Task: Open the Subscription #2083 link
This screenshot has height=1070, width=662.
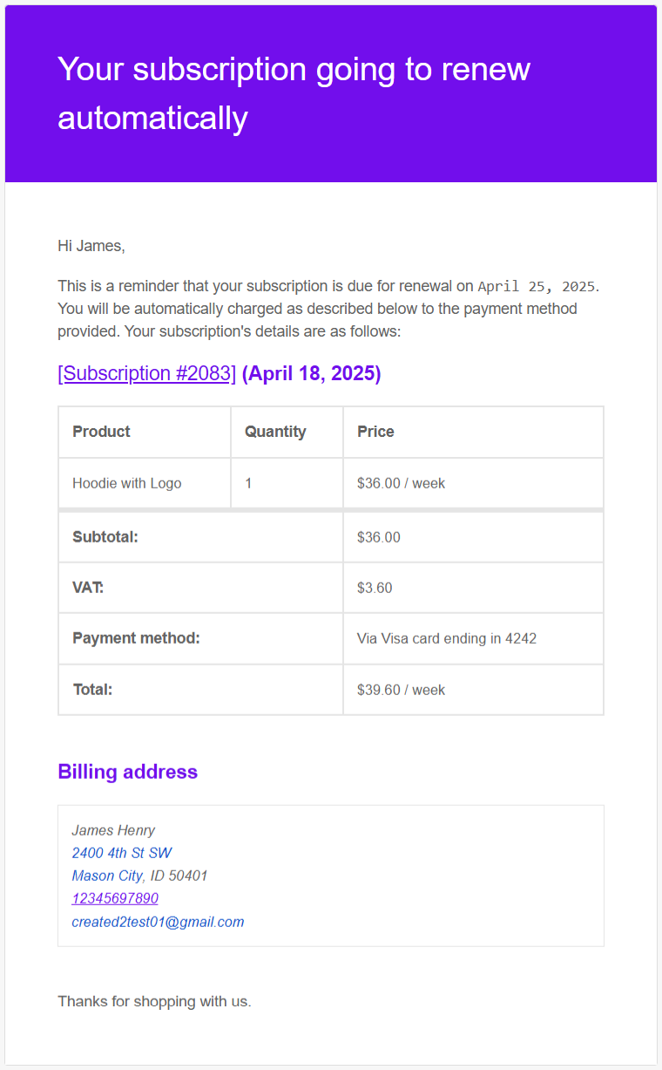Action: pos(146,373)
